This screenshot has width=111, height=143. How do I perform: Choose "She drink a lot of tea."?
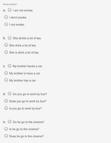tap(6, 45)
